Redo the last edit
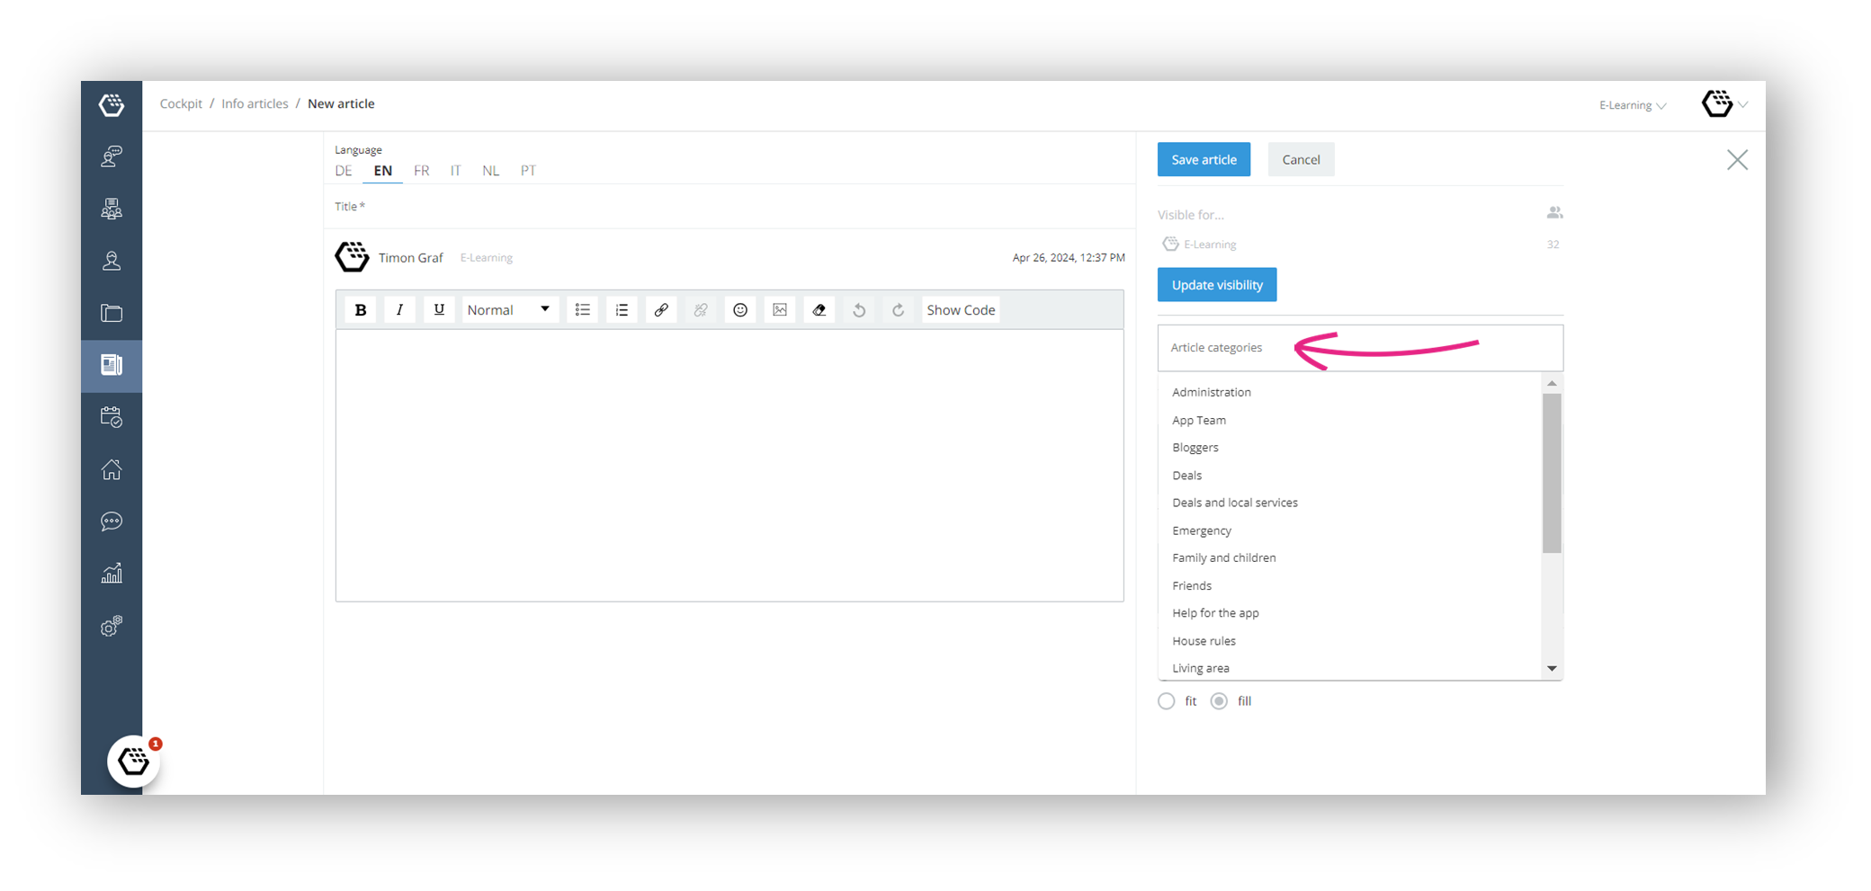Image resolution: width=1871 pixels, height=891 pixels. point(898,309)
